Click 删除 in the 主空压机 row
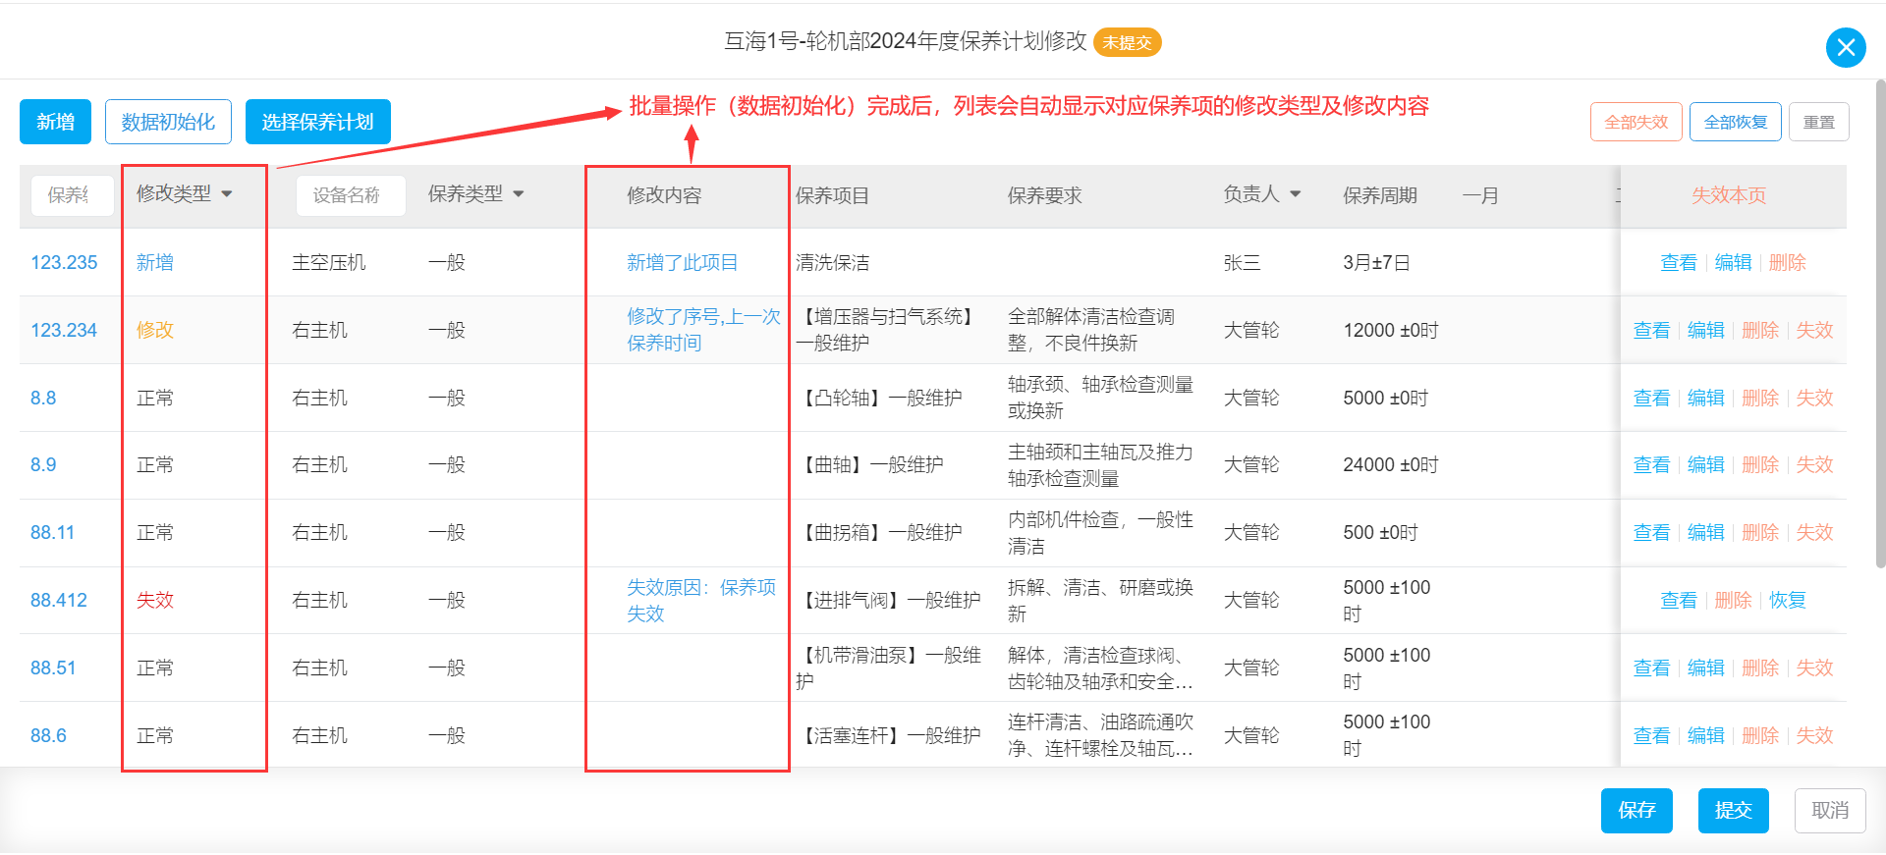1886x855 pixels. tap(1788, 262)
